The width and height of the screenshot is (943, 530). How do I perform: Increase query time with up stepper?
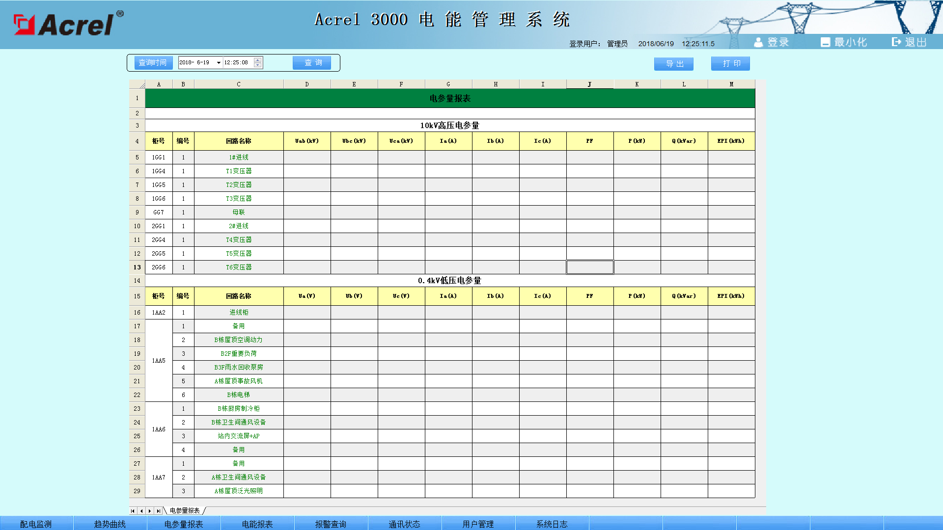258,60
